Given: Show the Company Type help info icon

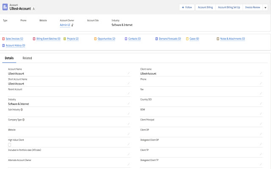Looking at the screenshot, I should click(23, 120).
